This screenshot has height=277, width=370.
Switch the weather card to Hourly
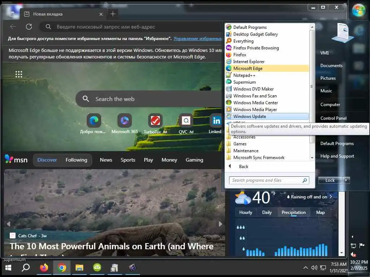246,212
